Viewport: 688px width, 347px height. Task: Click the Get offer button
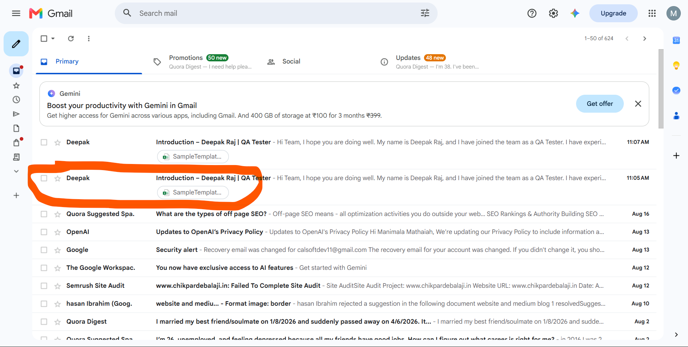click(600, 104)
